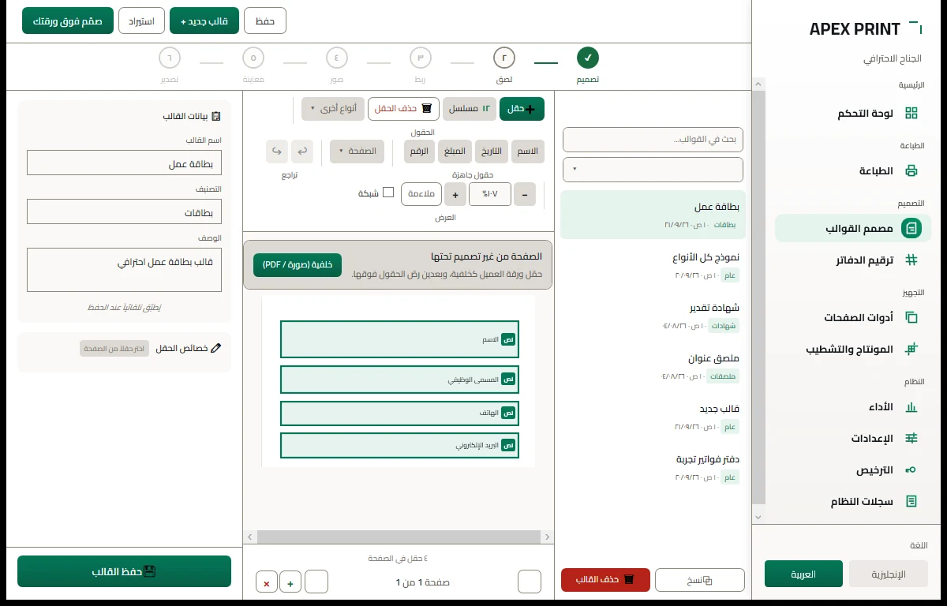
Task: Add a page with green plus button
Action: 290,583
